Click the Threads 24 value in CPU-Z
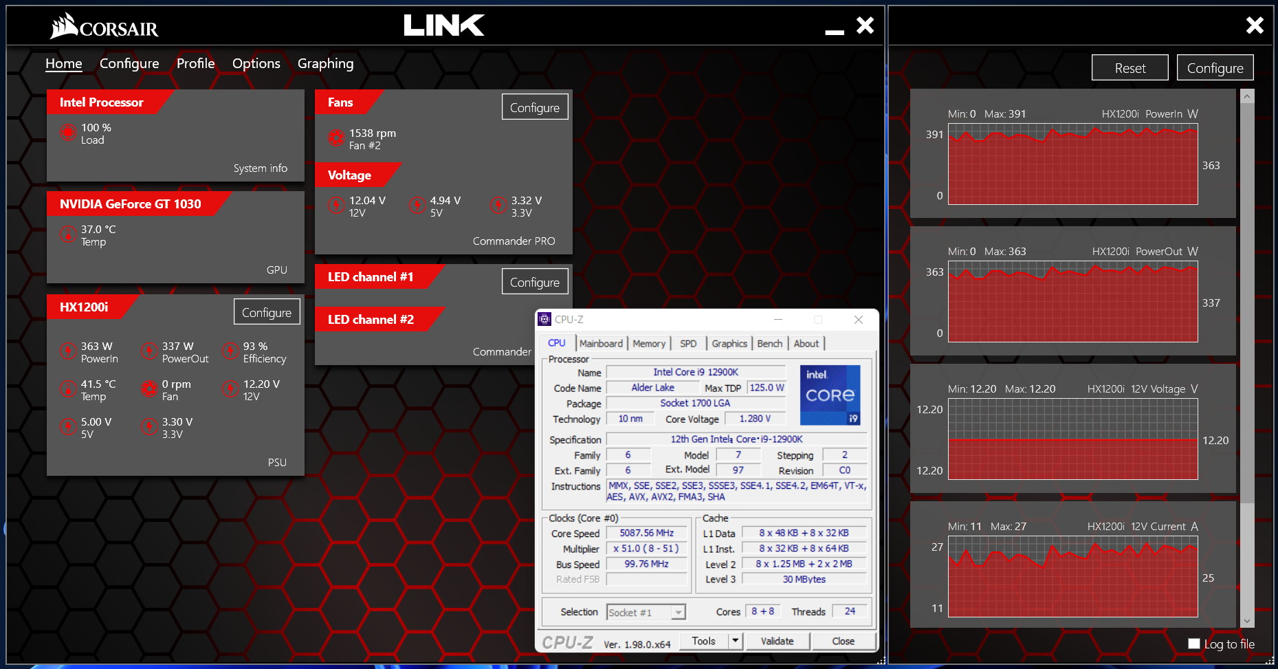Viewport: 1278px width, 669px height. click(x=850, y=611)
